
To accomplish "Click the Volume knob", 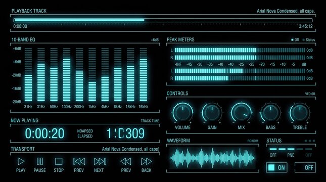I will point(183,113).
